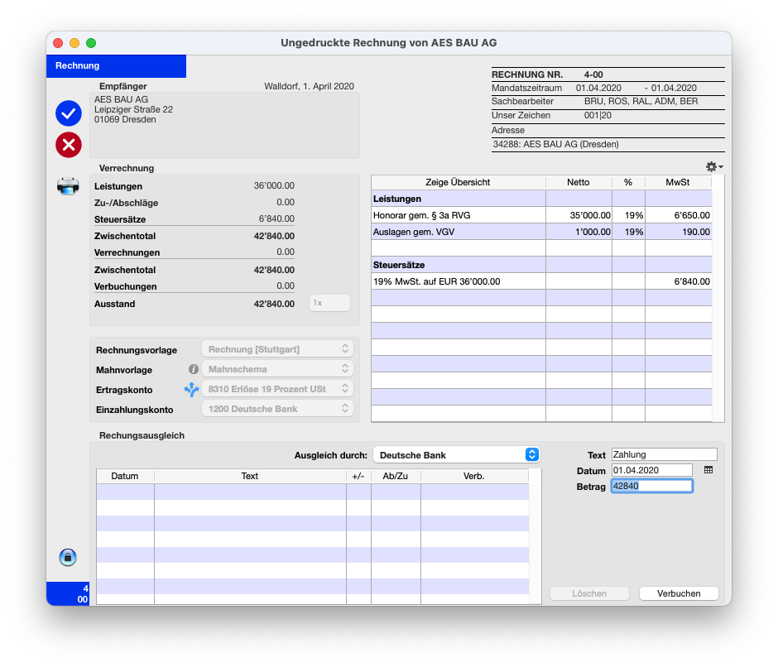
Task: Click the Text field containing Zahlung
Action: tap(664, 454)
